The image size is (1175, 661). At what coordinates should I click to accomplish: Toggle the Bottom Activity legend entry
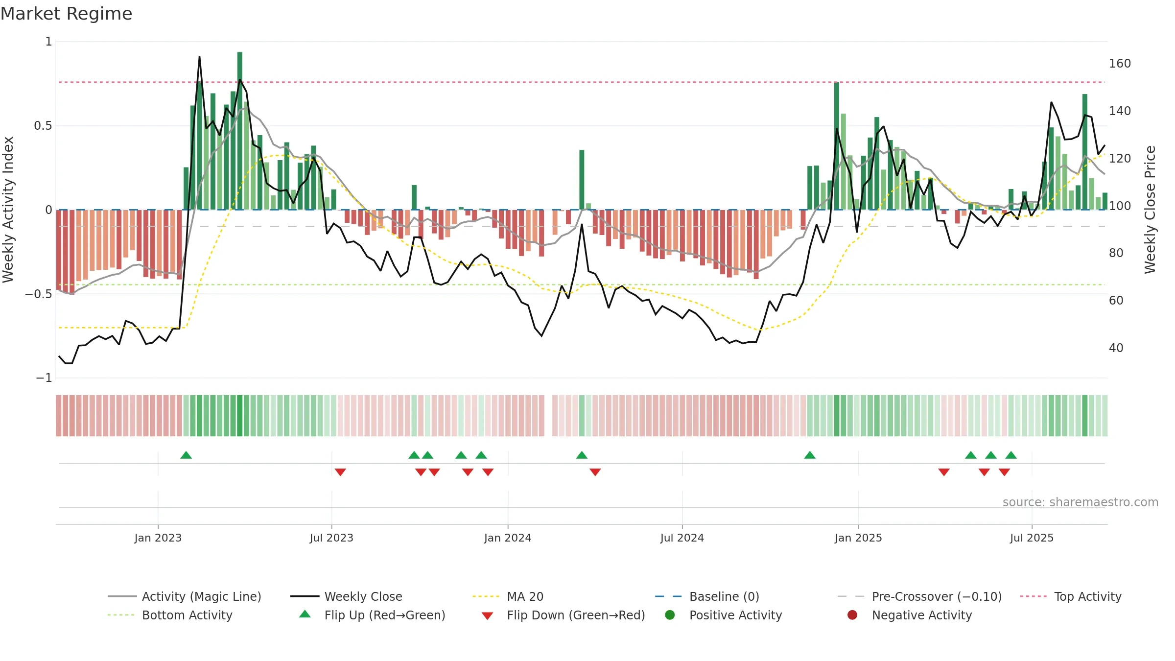click(x=170, y=615)
